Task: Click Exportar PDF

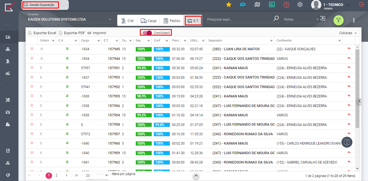Action: click(x=72, y=33)
